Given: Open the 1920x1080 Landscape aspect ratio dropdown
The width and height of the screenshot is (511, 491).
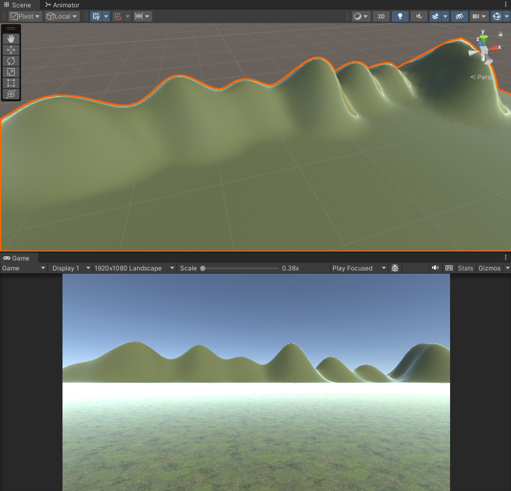Looking at the screenshot, I should click(134, 268).
